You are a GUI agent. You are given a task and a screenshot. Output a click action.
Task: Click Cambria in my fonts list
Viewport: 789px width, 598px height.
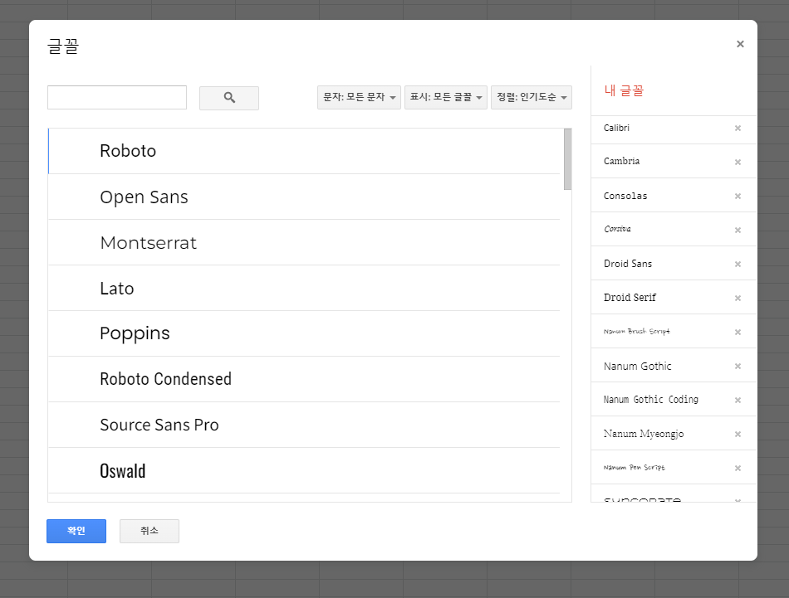pyautogui.click(x=622, y=161)
